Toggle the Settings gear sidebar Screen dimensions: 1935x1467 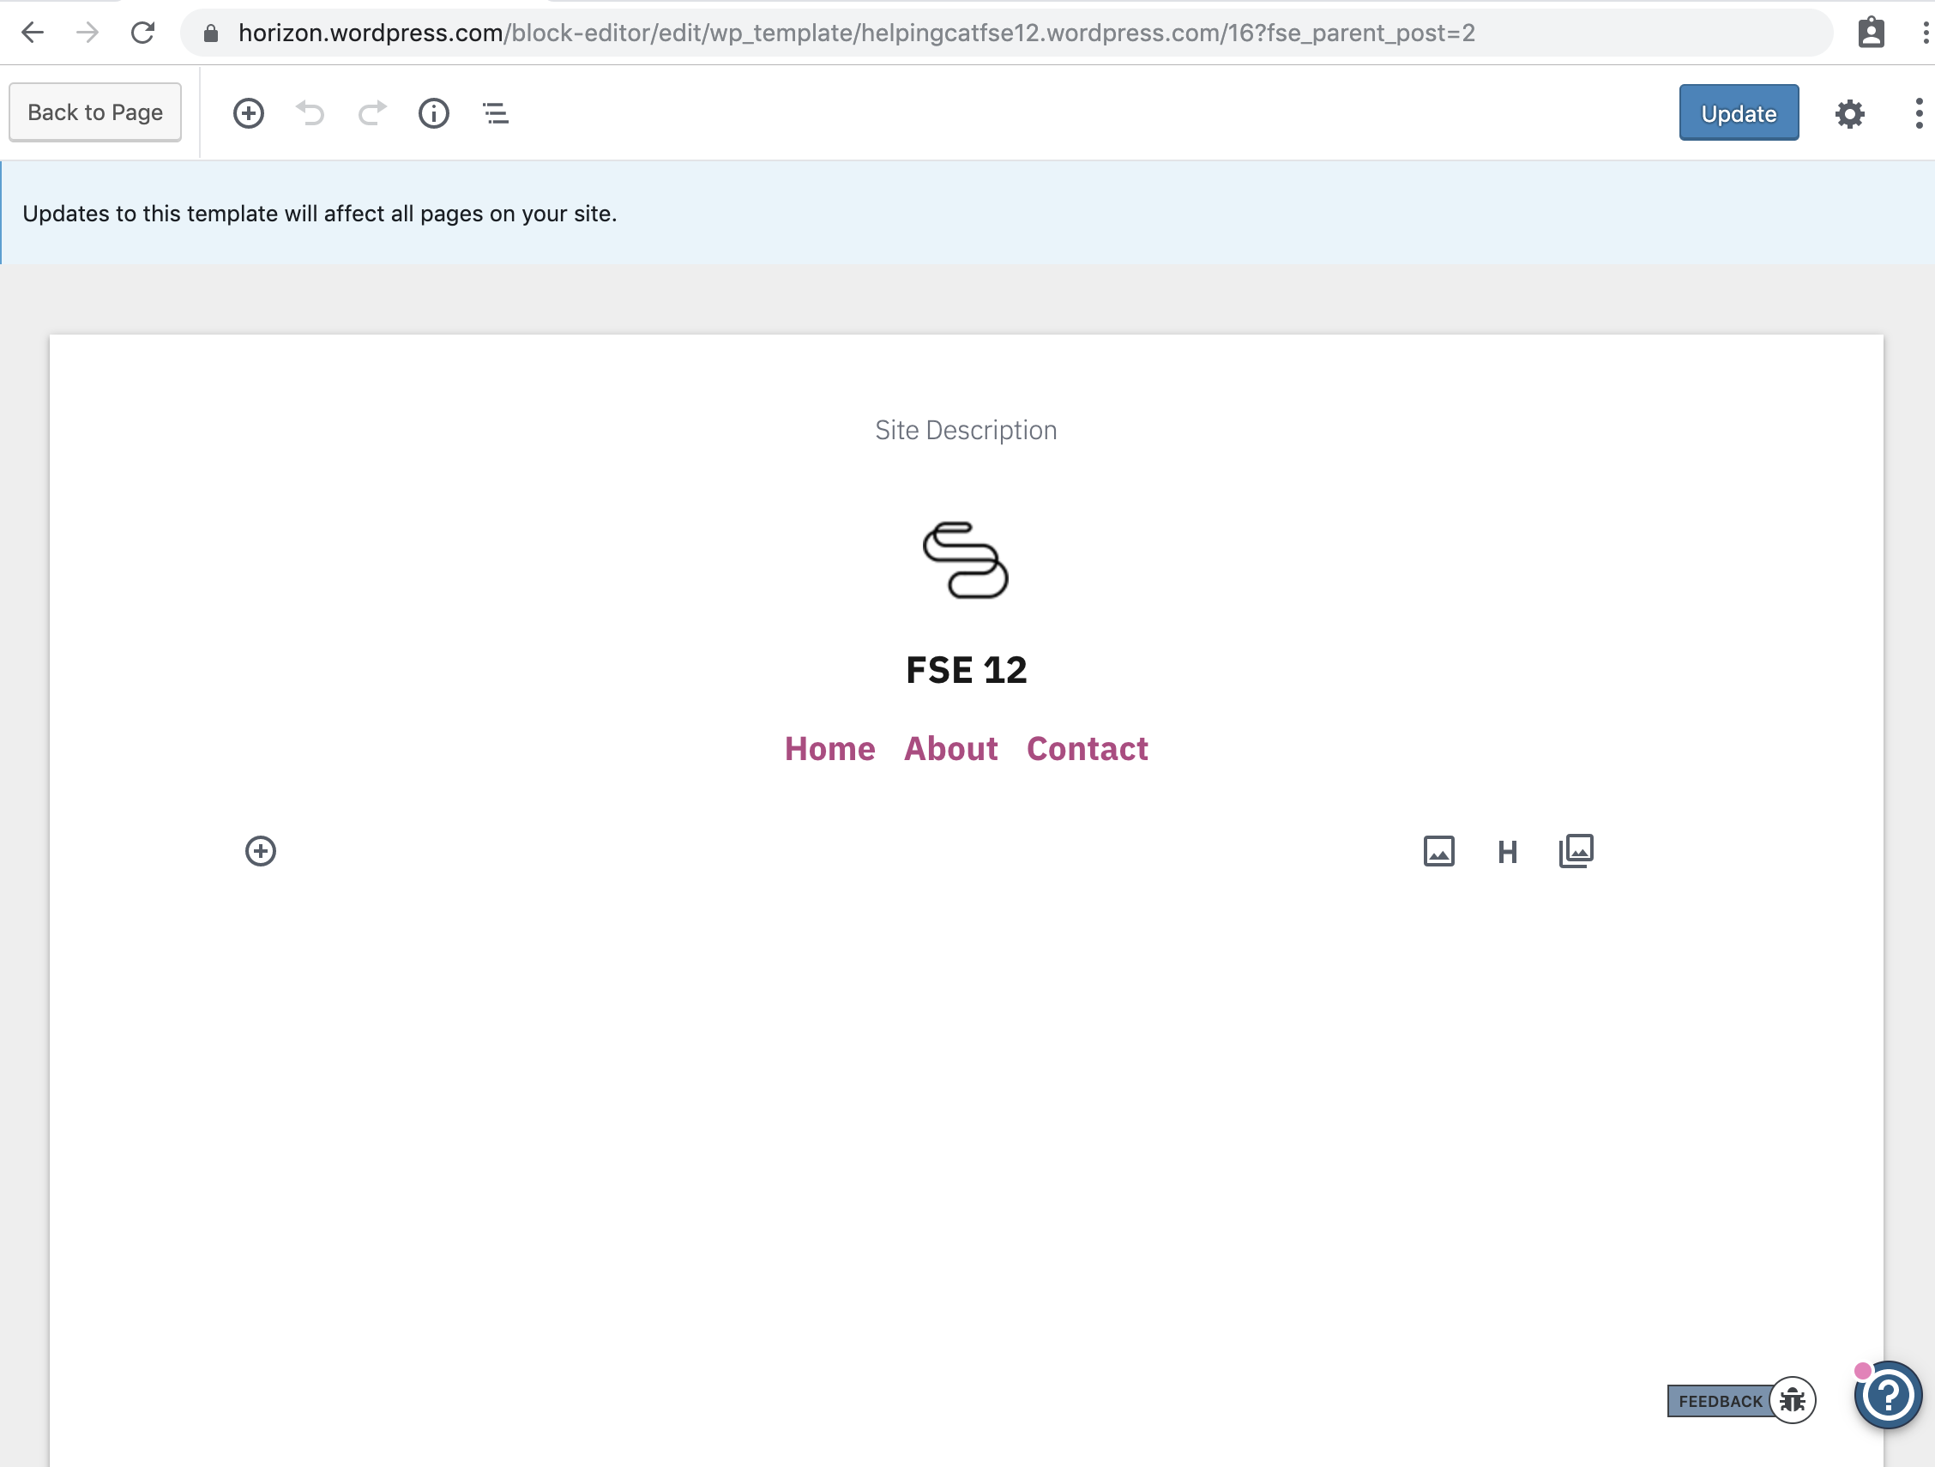pos(1849,114)
